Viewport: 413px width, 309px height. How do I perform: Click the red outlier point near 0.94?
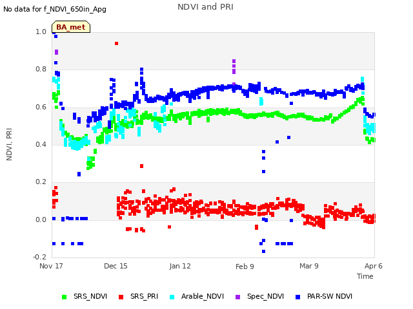coord(116,43)
